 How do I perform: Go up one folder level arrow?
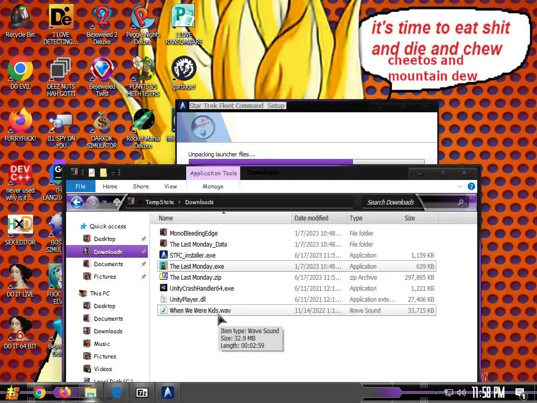pos(117,202)
